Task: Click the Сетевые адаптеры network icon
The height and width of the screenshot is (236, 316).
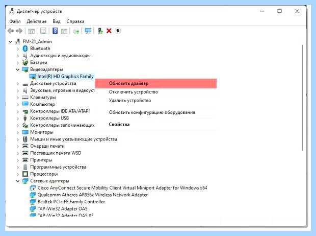Action: click(25, 181)
